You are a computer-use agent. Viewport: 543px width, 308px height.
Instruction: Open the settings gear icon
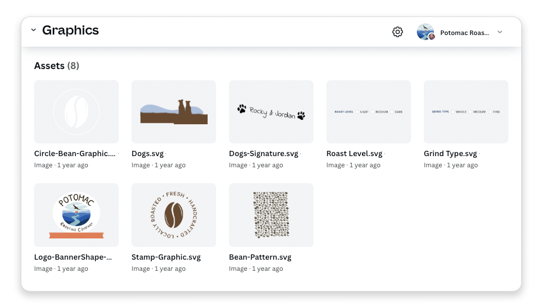398,32
